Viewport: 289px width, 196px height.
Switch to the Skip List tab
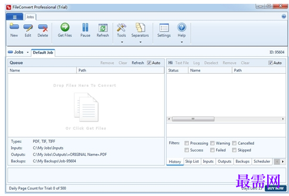(192, 161)
